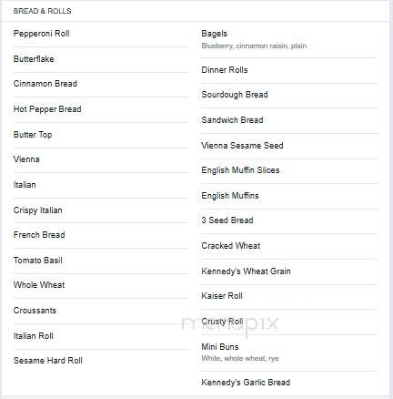Select the 3 Seed Bread entry
Screen dimensions: 393x399
[227, 220]
